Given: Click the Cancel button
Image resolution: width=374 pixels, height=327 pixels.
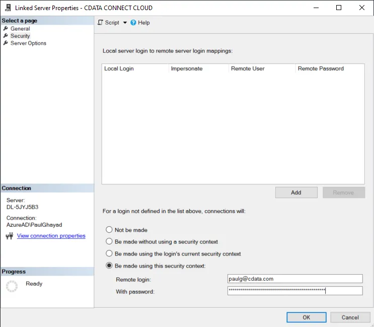Looking at the screenshot, I should click(350, 317).
